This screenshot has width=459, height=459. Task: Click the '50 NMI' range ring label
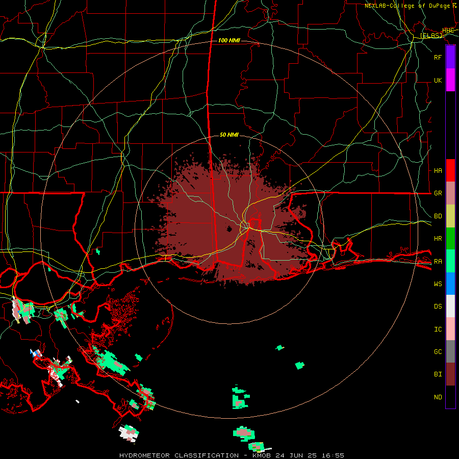pos(229,135)
